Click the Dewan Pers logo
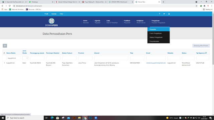214x120 pixels. [x=51, y=22]
